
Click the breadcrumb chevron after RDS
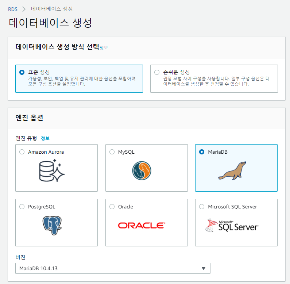coord(24,9)
